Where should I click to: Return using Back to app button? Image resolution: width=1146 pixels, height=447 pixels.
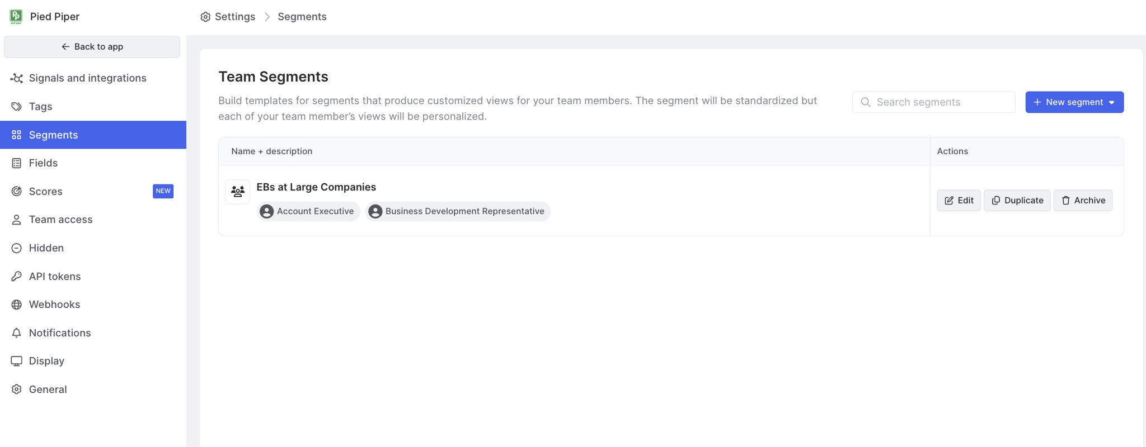(x=92, y=47)
